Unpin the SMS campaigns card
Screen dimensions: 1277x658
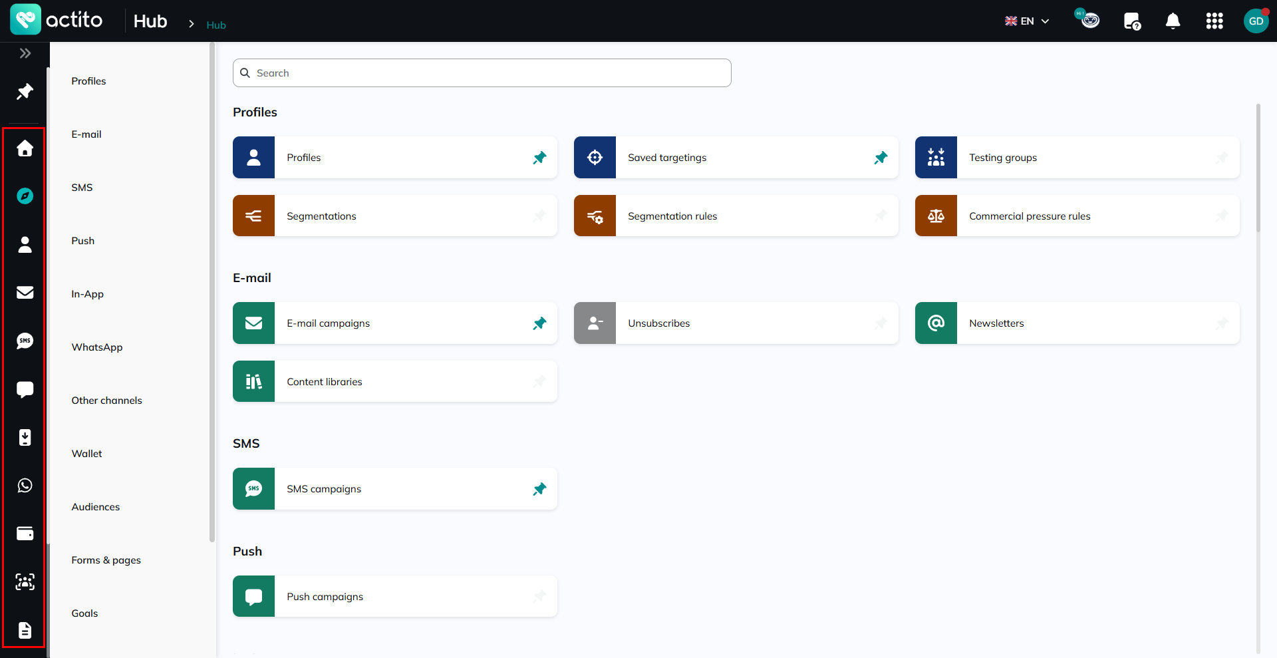pyautogui.click(x=539, y=489)
